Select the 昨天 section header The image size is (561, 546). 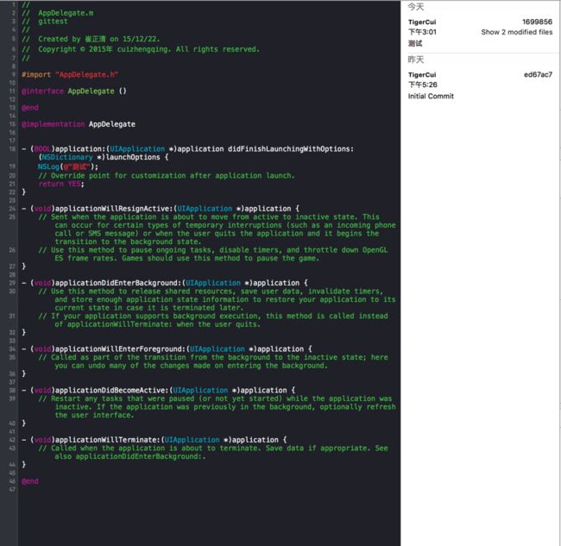tap(416, 60)
